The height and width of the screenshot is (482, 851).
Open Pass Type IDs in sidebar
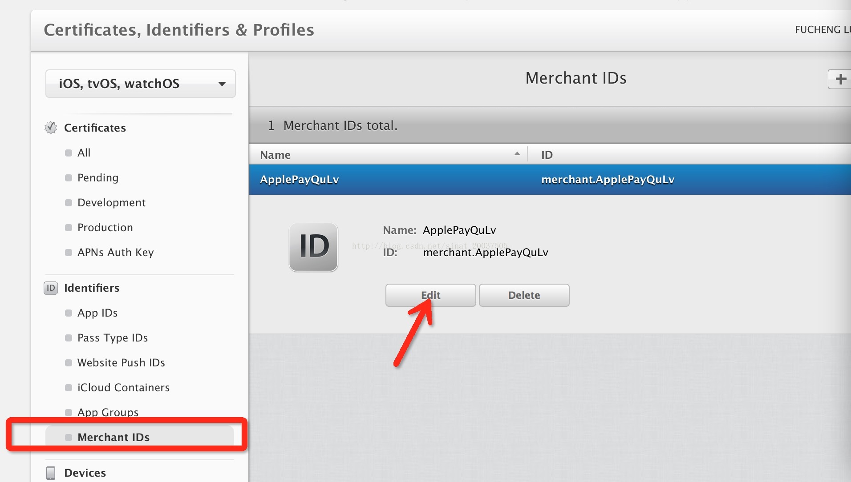click(113, 337)
